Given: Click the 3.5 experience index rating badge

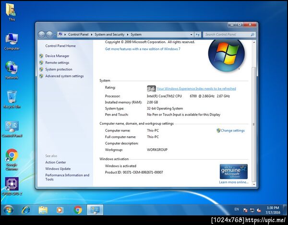Looking at the screenshot, I should (151, 89).
